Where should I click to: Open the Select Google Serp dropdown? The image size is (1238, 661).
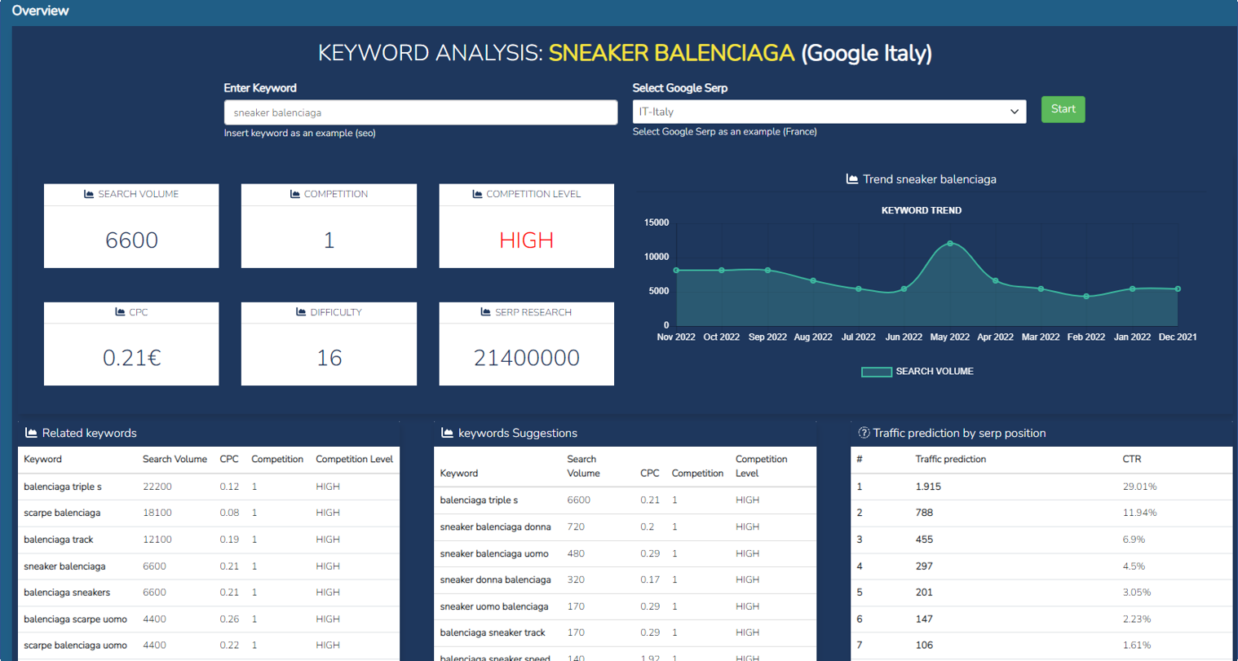coord(829,112)
